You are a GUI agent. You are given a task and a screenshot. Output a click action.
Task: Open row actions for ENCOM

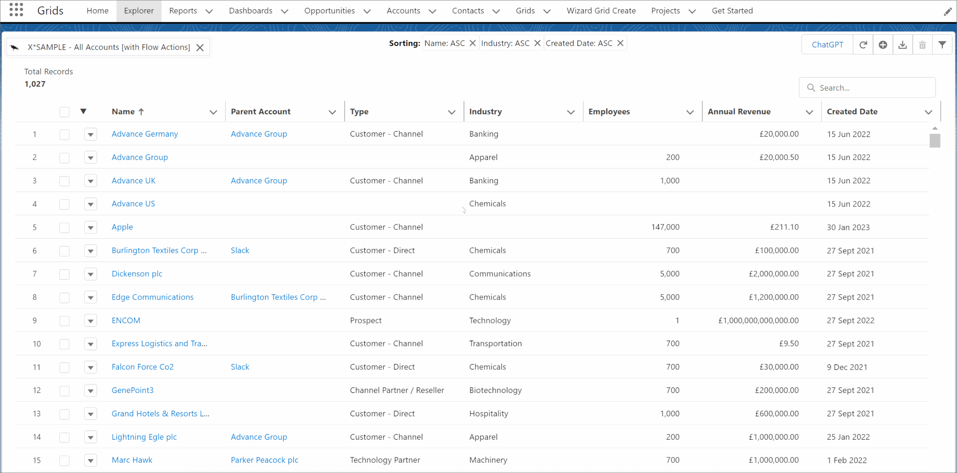90,321
